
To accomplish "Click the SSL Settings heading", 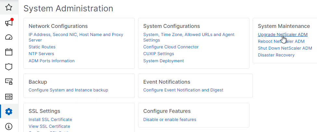I will (x=44, y=111).
